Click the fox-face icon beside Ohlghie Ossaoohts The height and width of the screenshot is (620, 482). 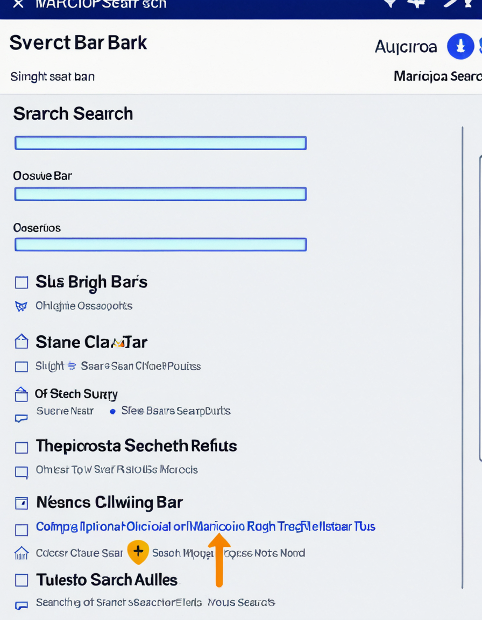[22, 306]
